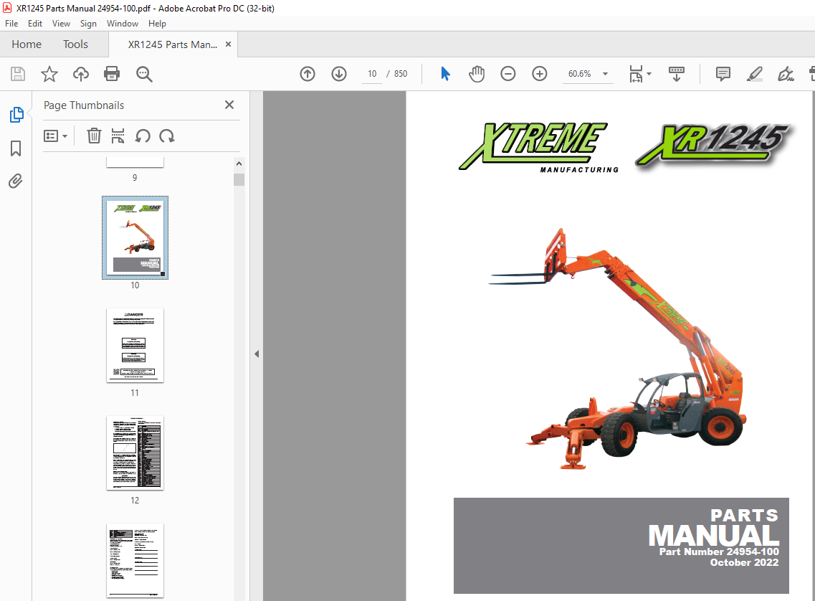This screenshot has width=815, height=601.
Task: Open the Bookmarks panel
Action: click(16, 148)
